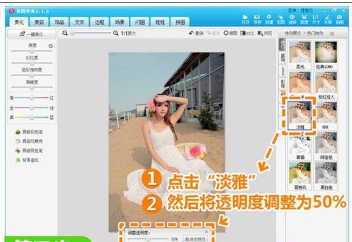
Task: Click the 保存 (Save) toolbar icon
Action: [257, 17]
